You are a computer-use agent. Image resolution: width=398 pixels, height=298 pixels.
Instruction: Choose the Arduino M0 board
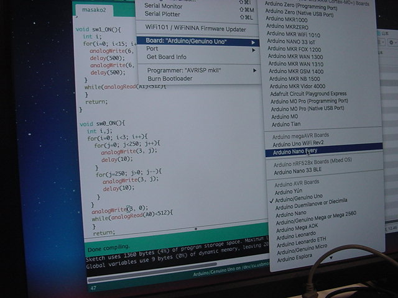point(285,117)
